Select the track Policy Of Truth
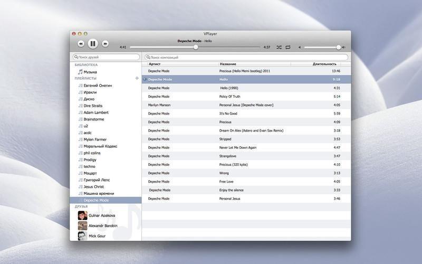The width and height of the screenshot is (422, 264). 246,97
